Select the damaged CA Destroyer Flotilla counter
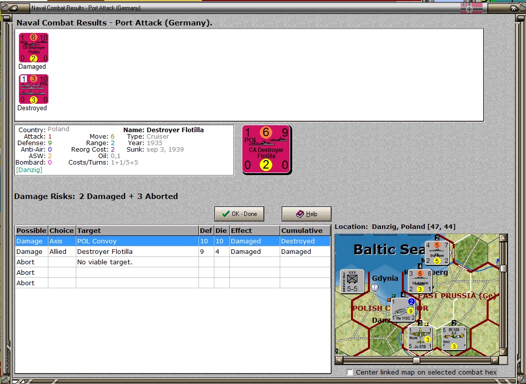The width and height of the screenshot is (526, 384). [x=33, y=48]
